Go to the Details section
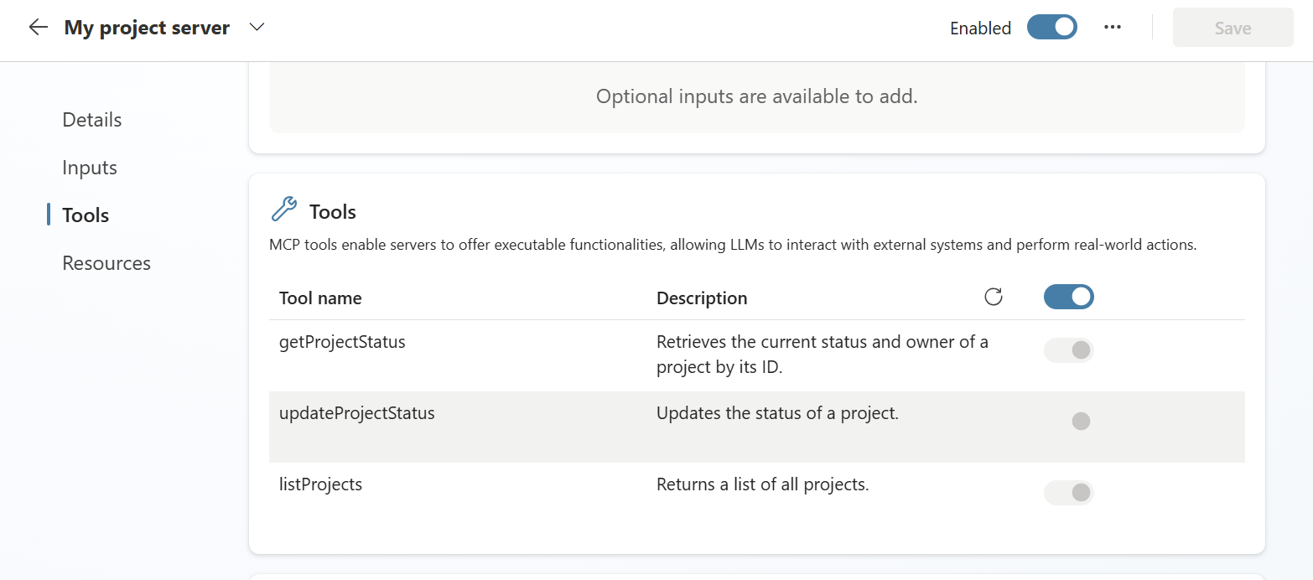This screenshot has width=1313, height=580. click(92, 120)
